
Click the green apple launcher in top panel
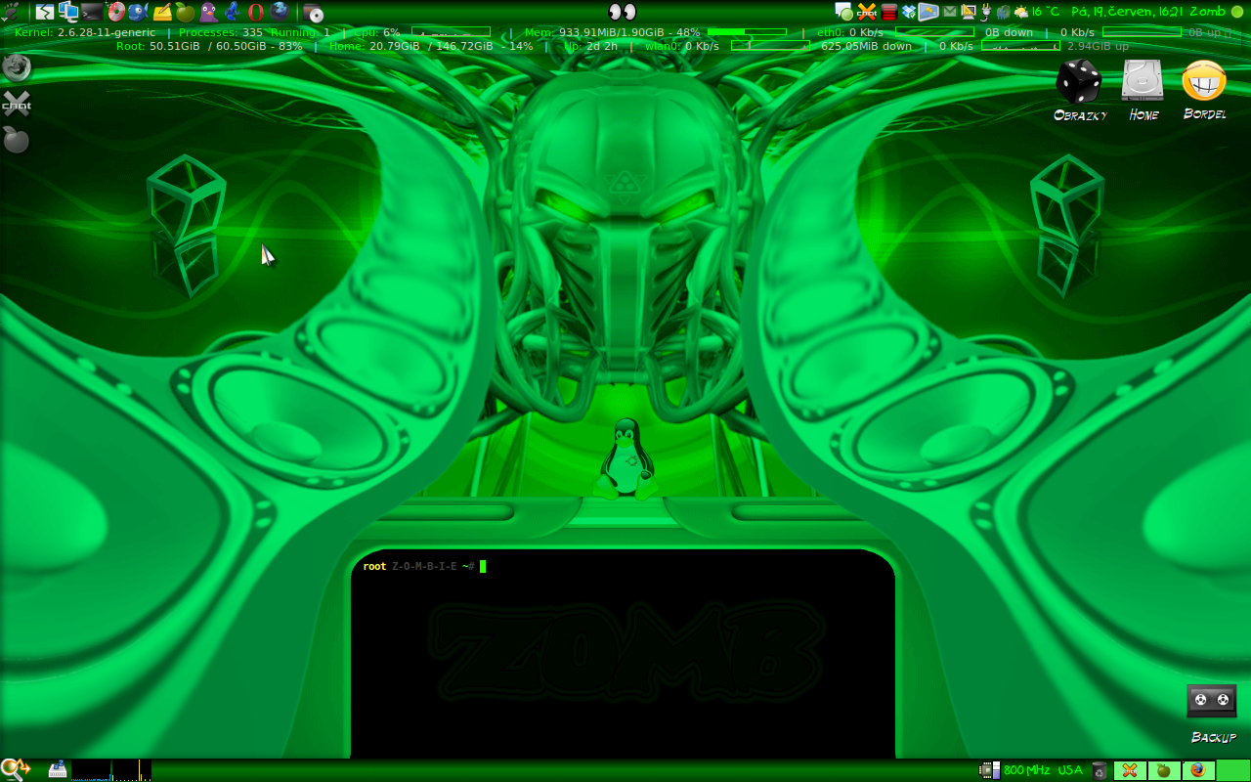pyautogui.click(x=185, y=12)
